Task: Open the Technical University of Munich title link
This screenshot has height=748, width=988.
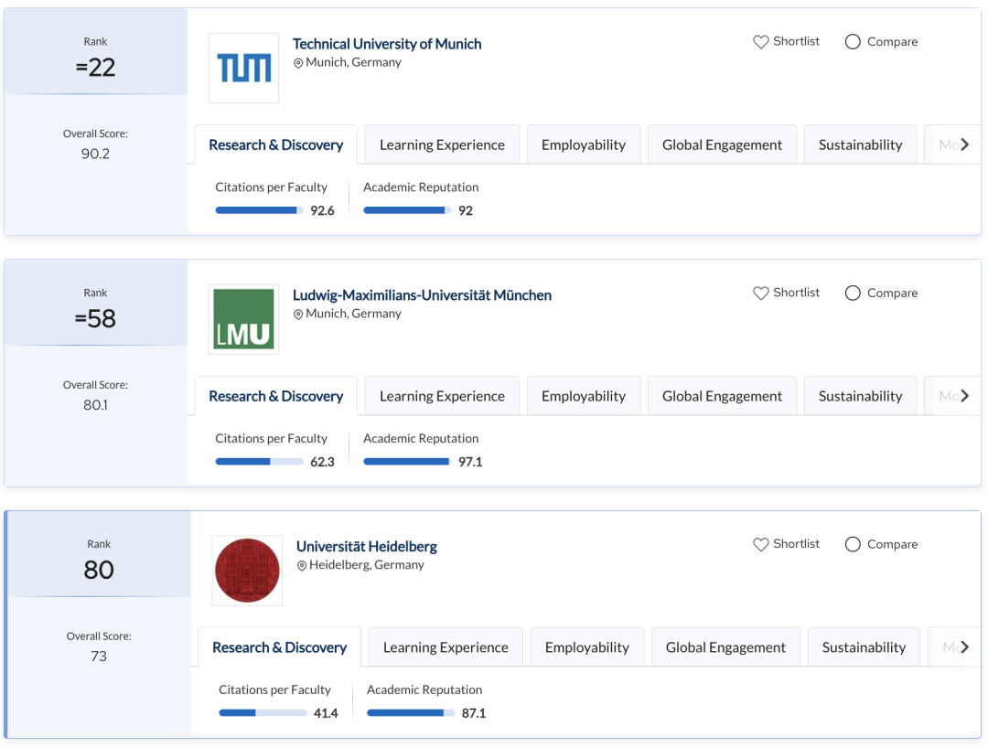Action: coord(386,44)
